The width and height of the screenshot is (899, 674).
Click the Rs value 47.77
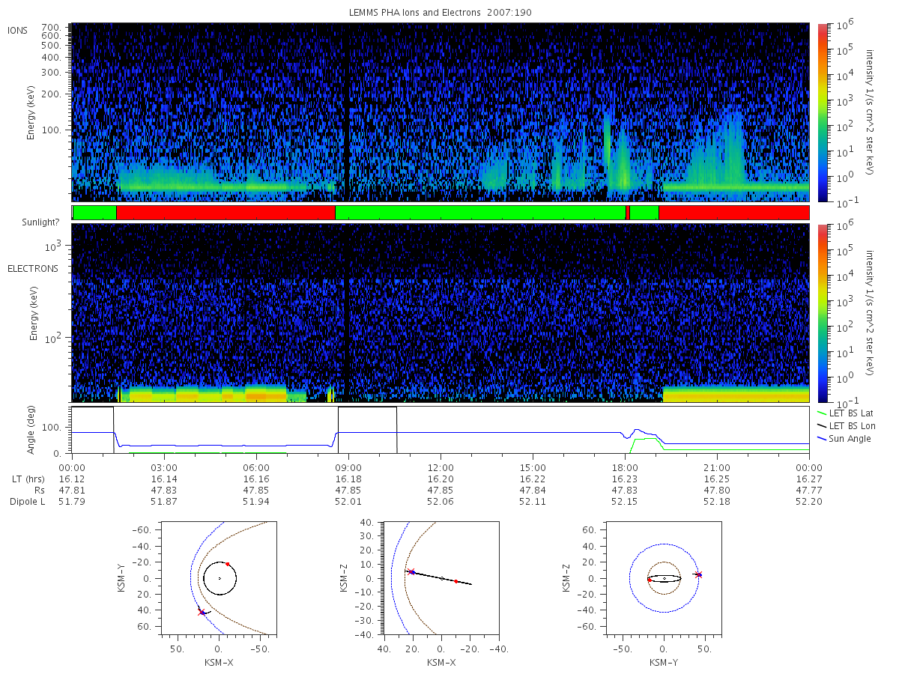pyautogui.click(x=809, y=490)
